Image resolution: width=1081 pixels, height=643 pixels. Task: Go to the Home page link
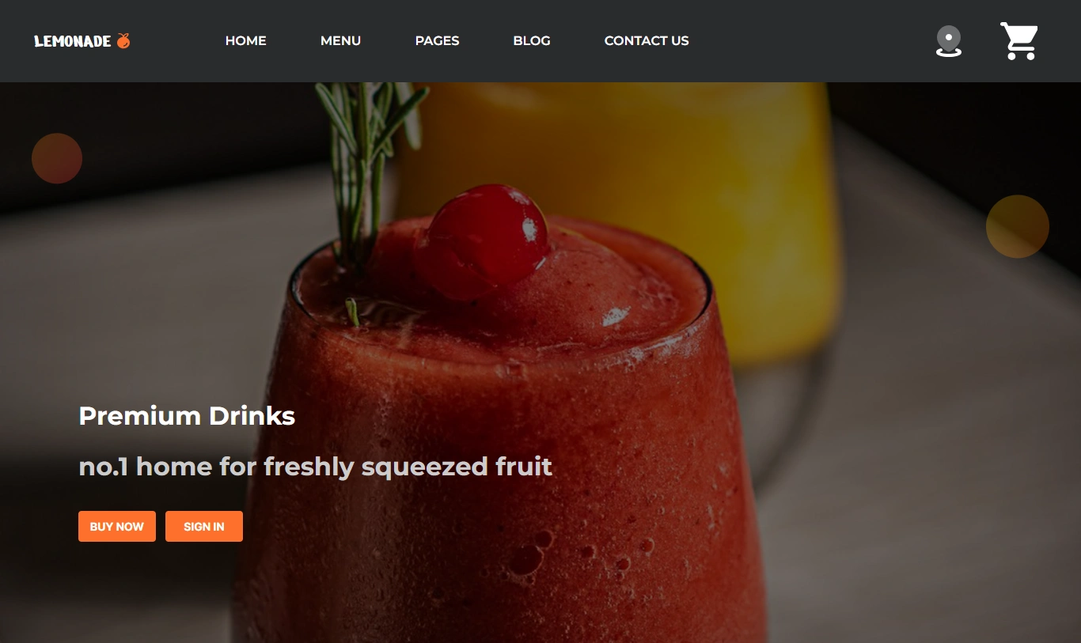(246, 40)
